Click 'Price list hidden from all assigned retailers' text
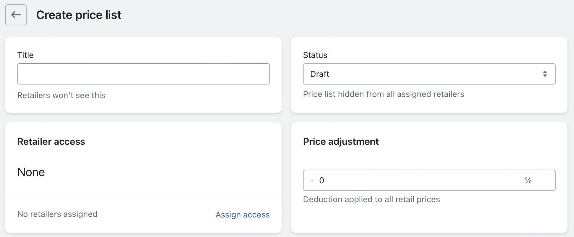574x237 pixels. point(383,94)
